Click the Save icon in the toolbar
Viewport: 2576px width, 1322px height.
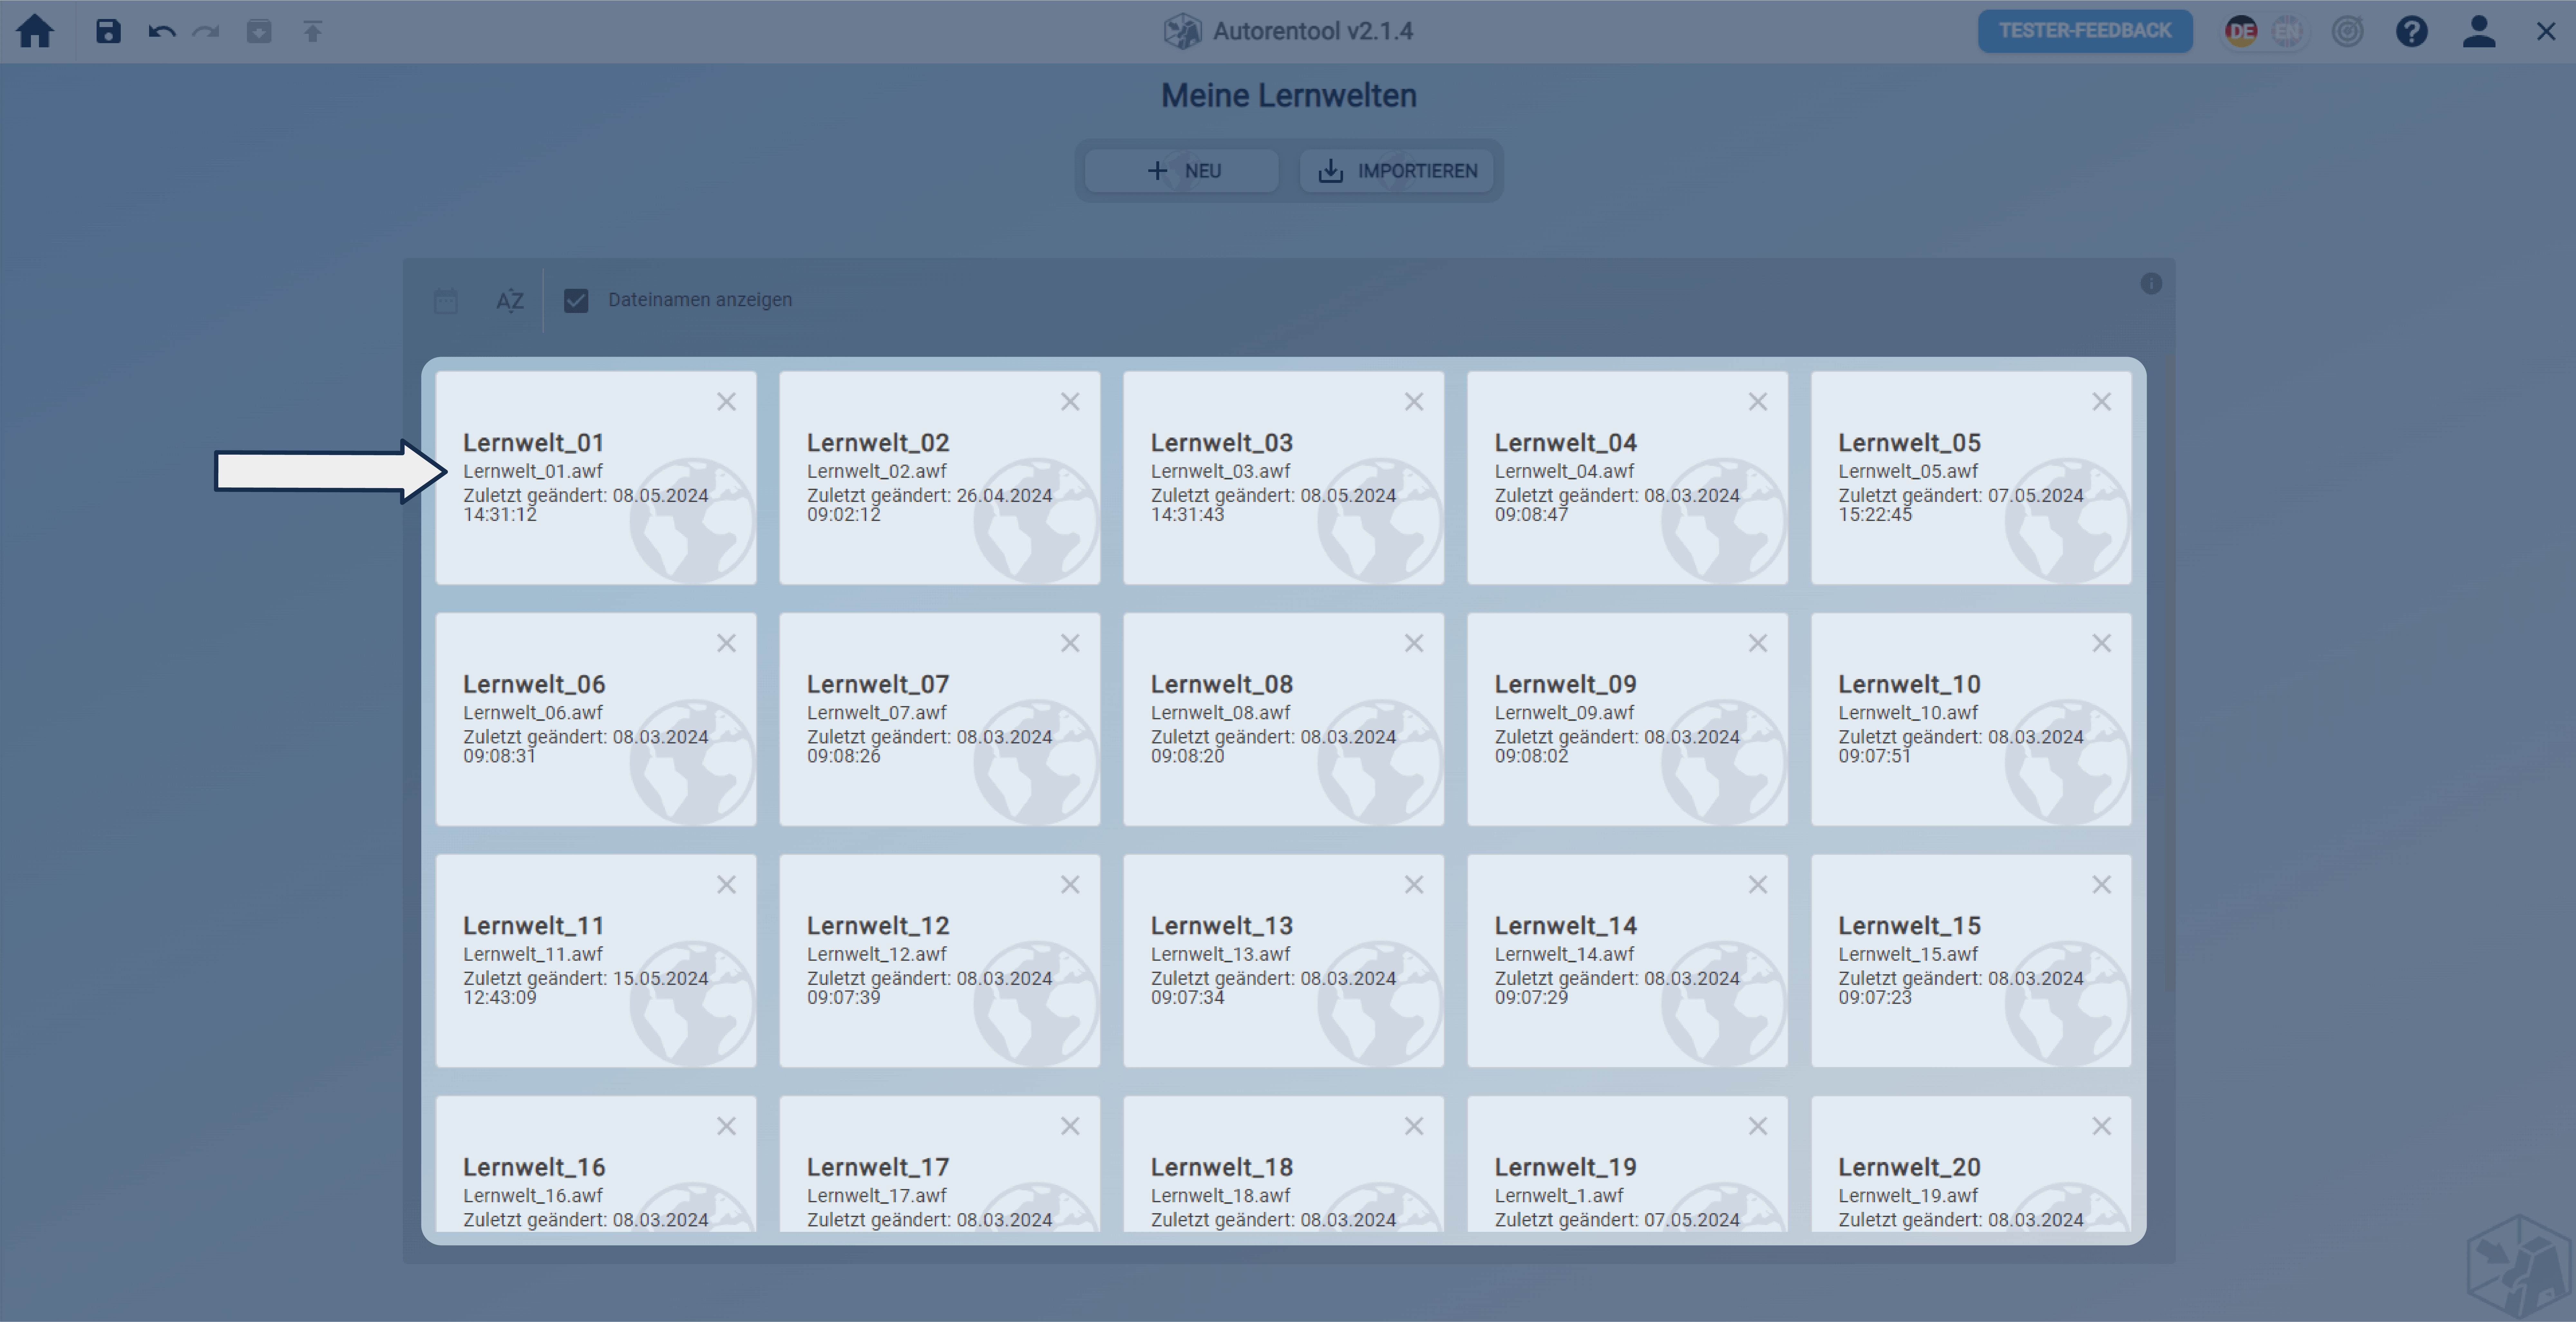point(108,31)
